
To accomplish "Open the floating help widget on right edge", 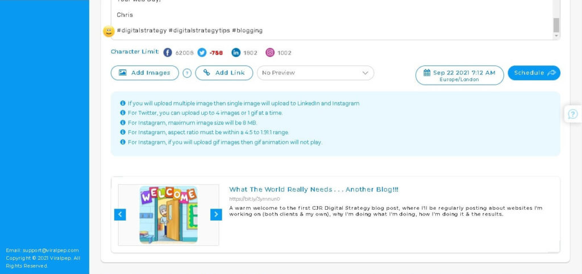I will pos(572,114).
